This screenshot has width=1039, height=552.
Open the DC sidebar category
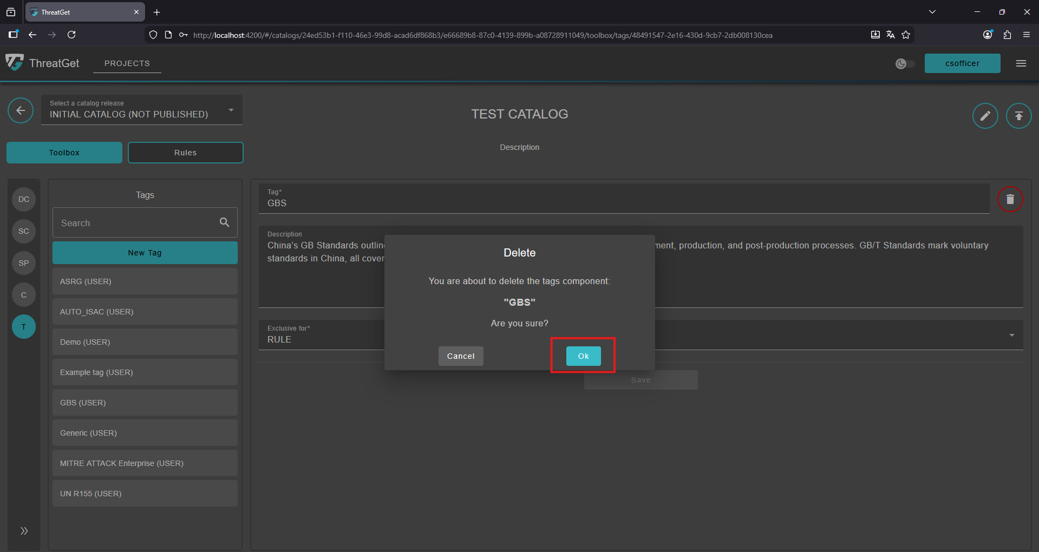coord(24,199)
